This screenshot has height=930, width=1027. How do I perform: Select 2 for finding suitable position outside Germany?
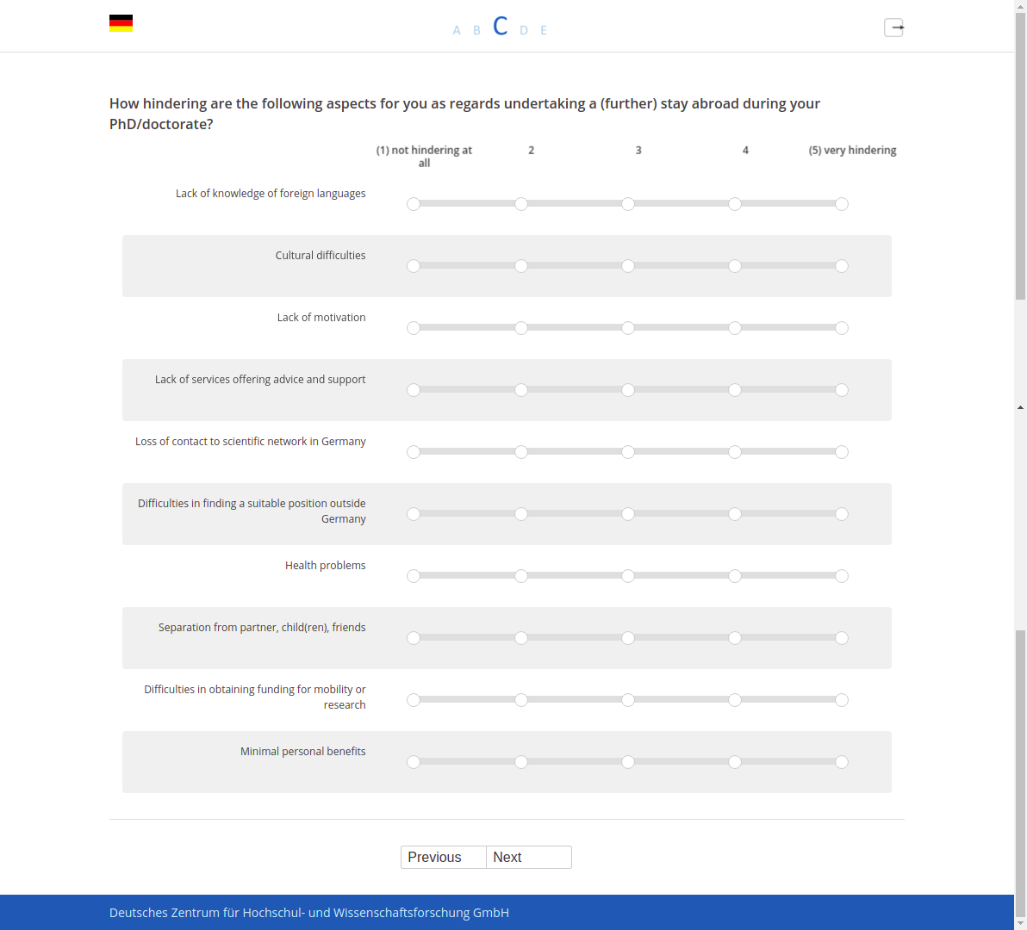click(520, 514)
